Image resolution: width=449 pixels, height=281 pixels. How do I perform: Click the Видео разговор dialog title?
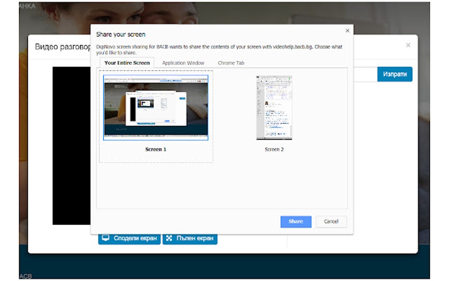click(62, 47)
